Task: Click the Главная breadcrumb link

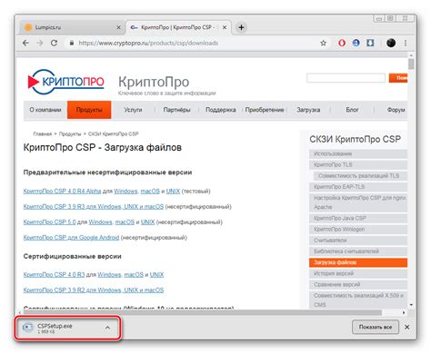Action: [x=43, y=133]
